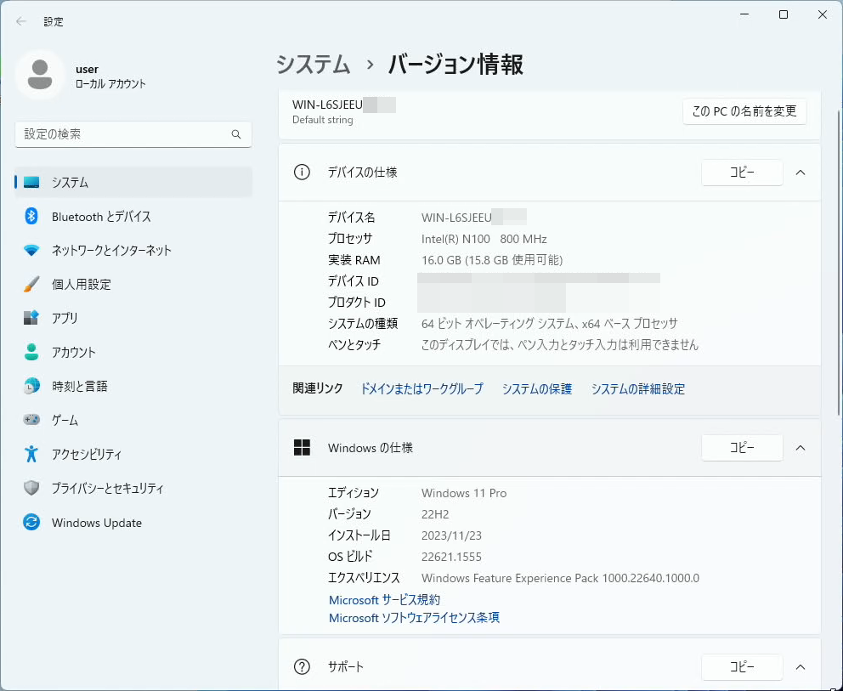The image size is (843, 691).
Task: Go to プライバシーとセキュリティ settings
Action: [x=133, y=488]
